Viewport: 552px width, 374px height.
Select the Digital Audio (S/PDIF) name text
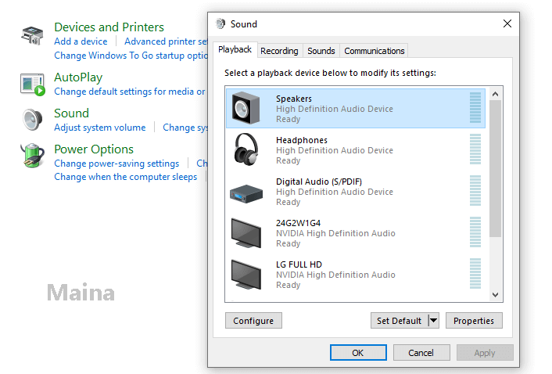pos(319,182)
